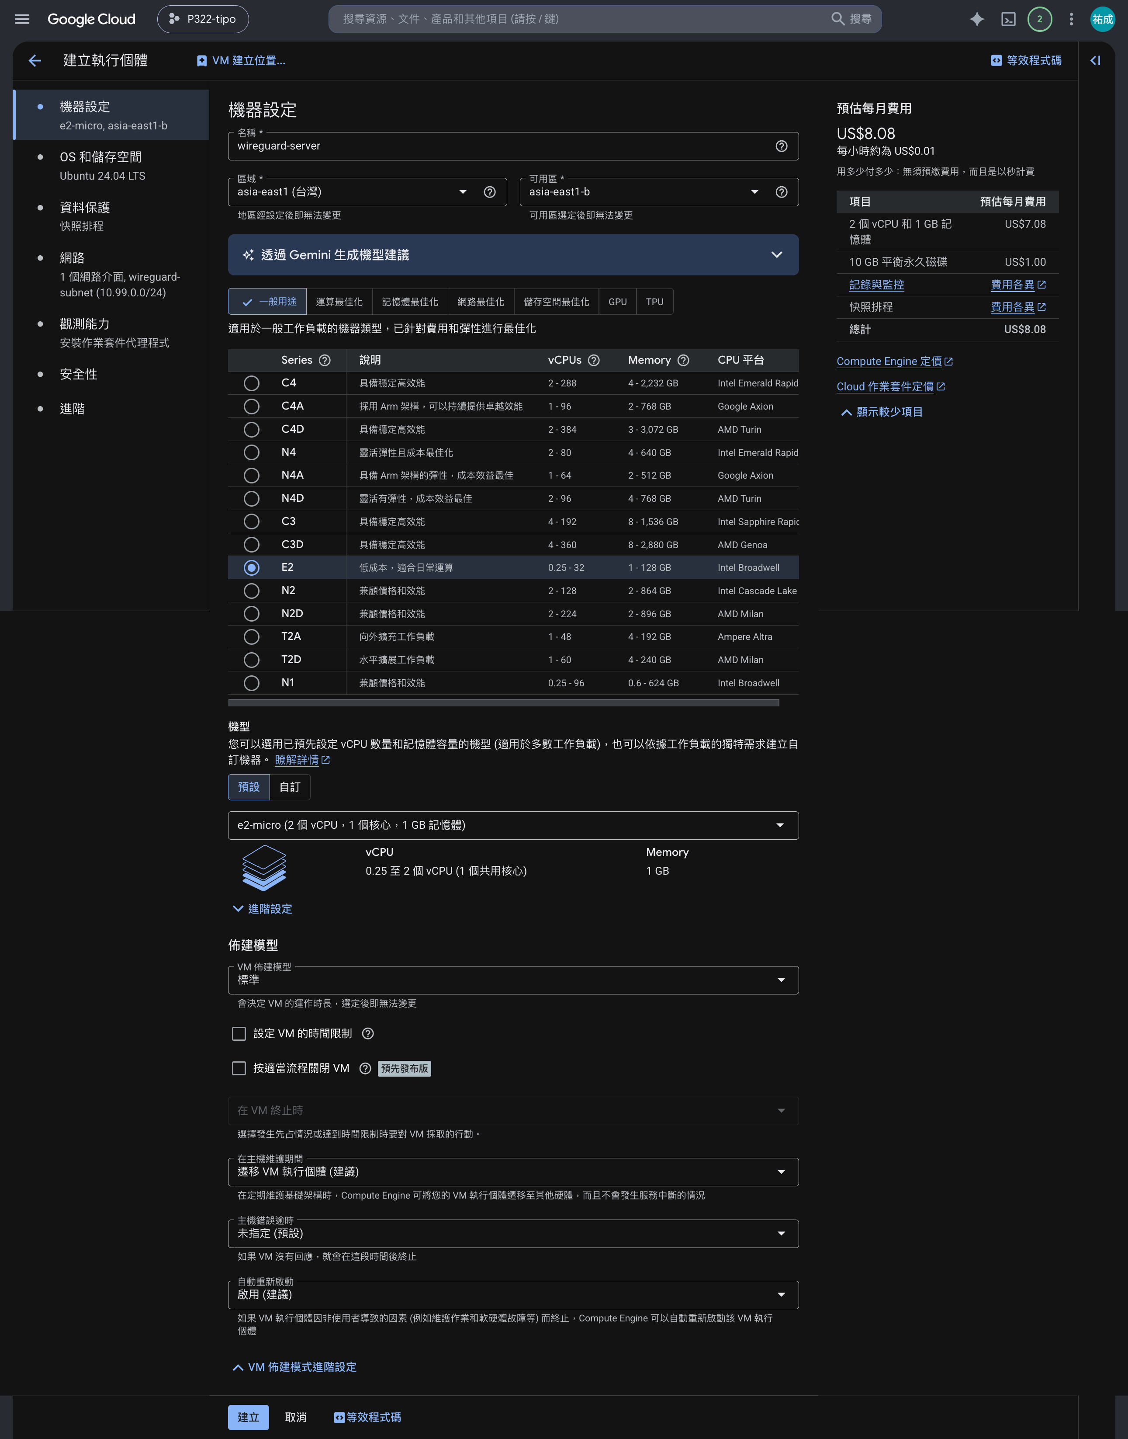The image size is (1128, 1439).
Task: Open 主機錯誤逾時 dropdown
Action: coord(513,1234)
